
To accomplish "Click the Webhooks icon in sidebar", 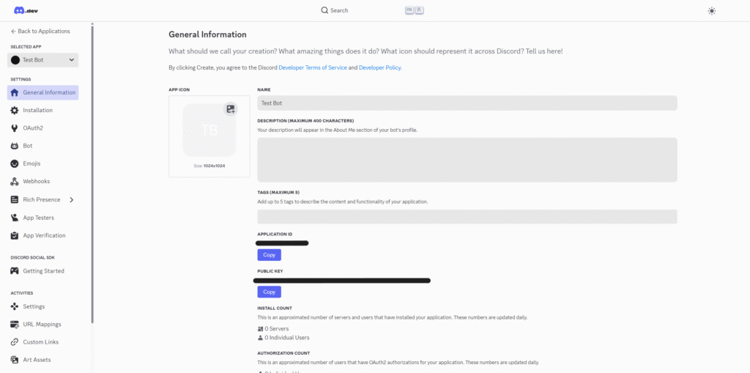I will pyautogui.click(x=15, y=181).
